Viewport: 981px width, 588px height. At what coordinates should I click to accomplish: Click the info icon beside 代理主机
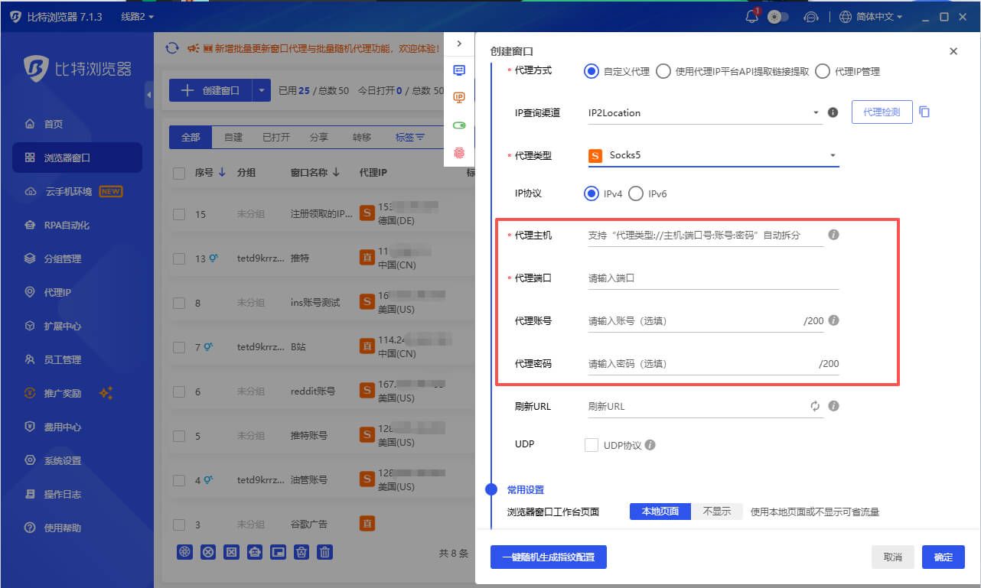(834, 235)
